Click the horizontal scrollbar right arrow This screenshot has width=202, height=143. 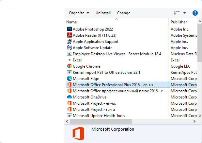coord(195,121)
